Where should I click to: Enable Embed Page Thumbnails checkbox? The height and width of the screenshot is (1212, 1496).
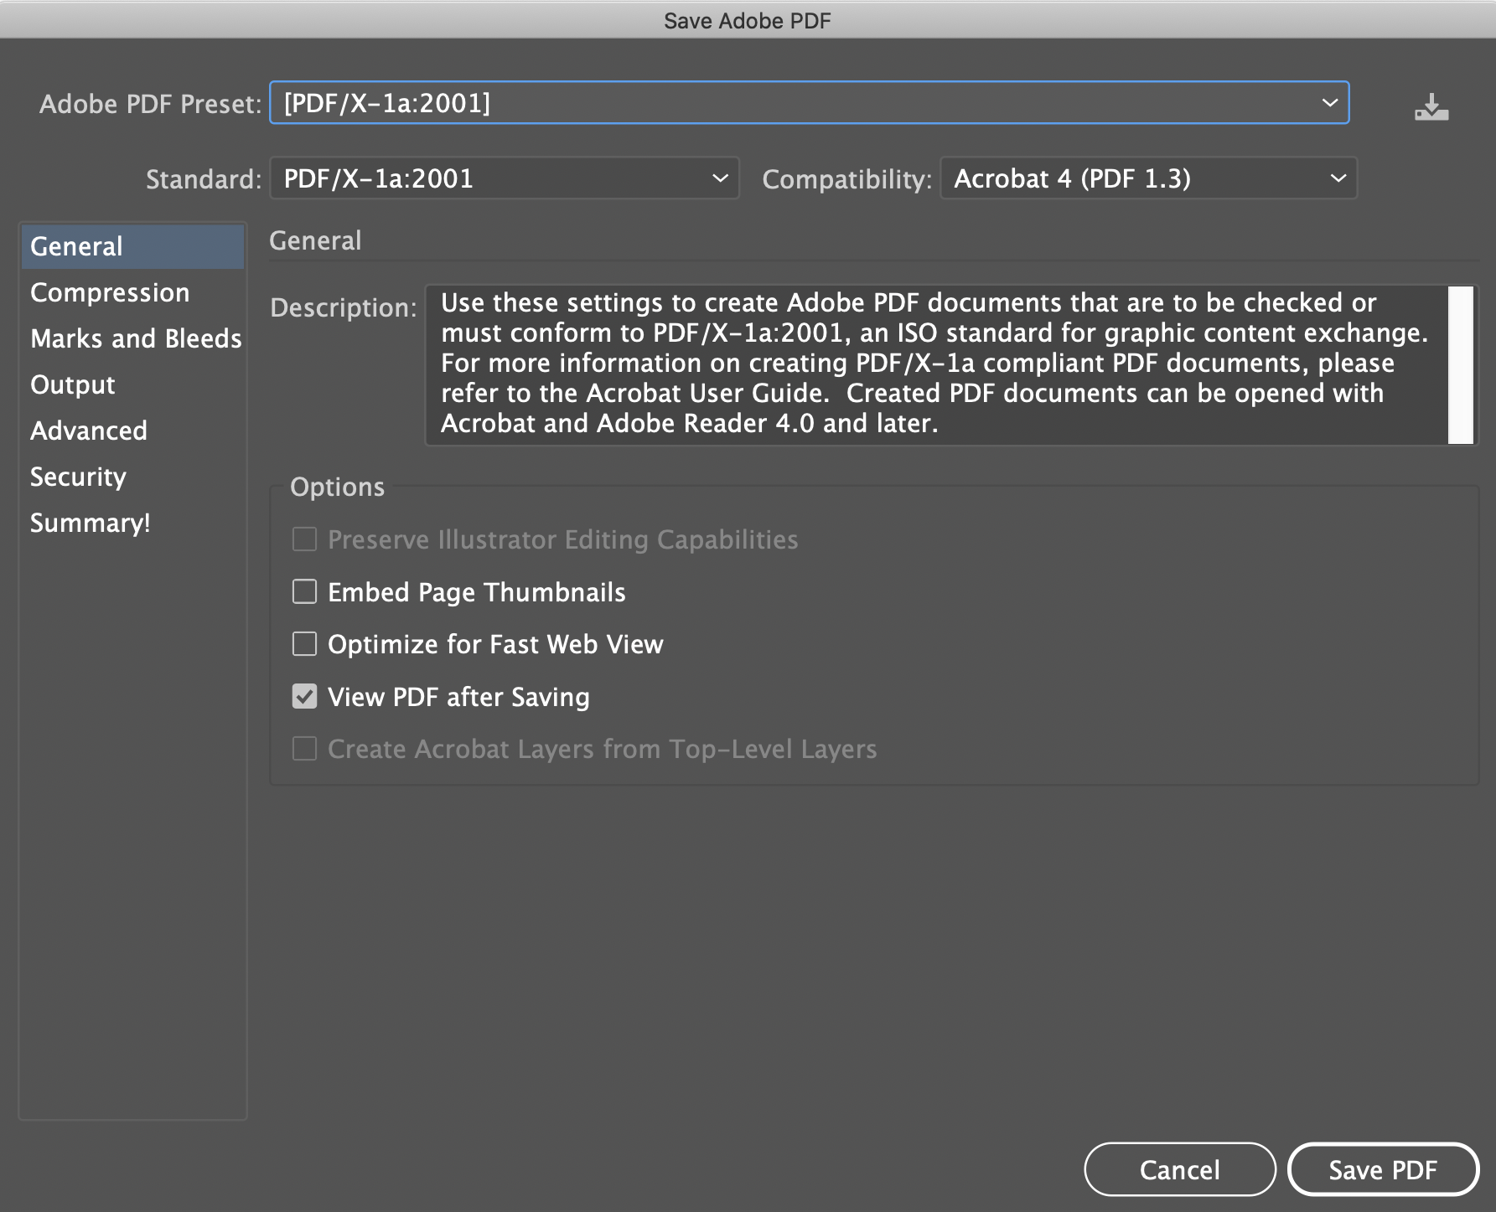coord(304,592)
